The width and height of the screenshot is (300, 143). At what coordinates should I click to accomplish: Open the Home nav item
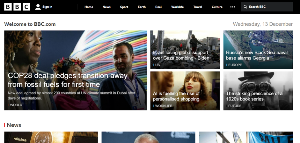[89, 7]
